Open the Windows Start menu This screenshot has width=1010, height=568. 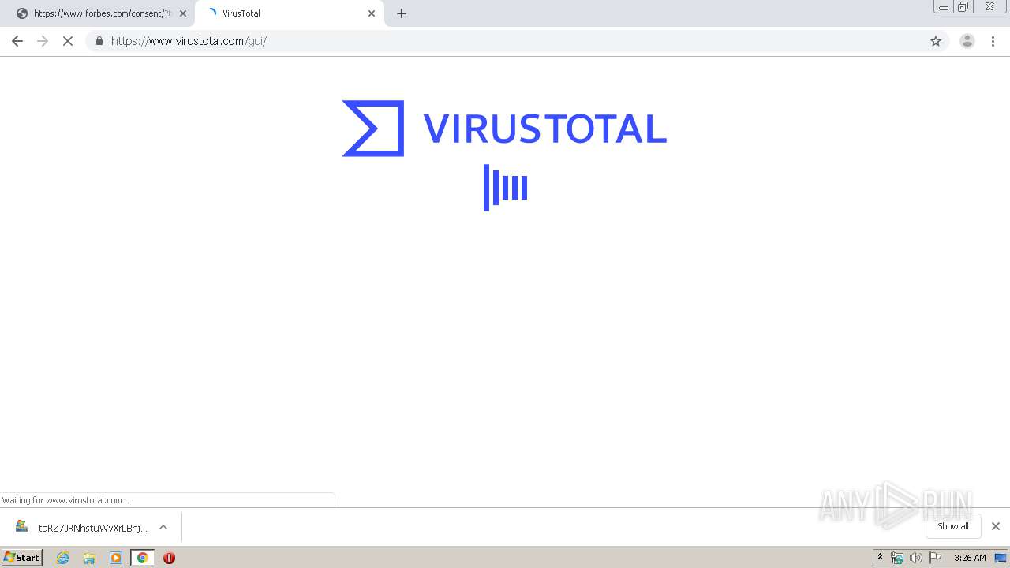(22, 558)
